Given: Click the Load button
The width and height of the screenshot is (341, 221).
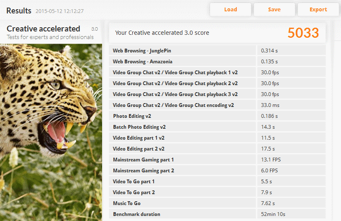Looking at the screenshot, I should [x=231, y=10].
